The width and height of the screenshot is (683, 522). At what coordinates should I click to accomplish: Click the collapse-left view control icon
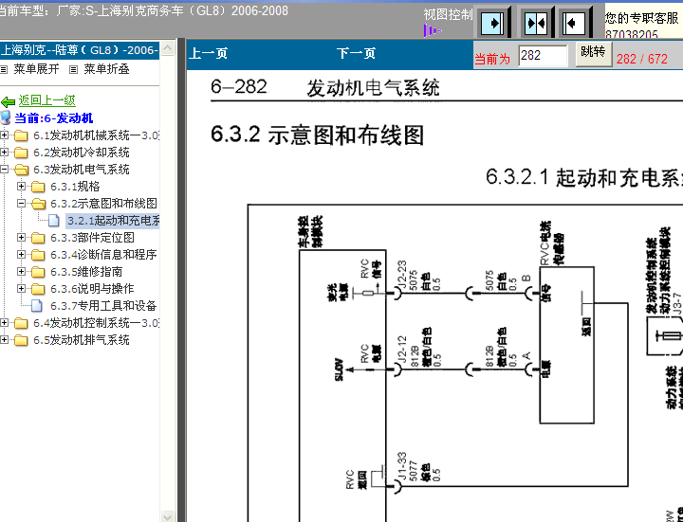click(x=575, y=22)
